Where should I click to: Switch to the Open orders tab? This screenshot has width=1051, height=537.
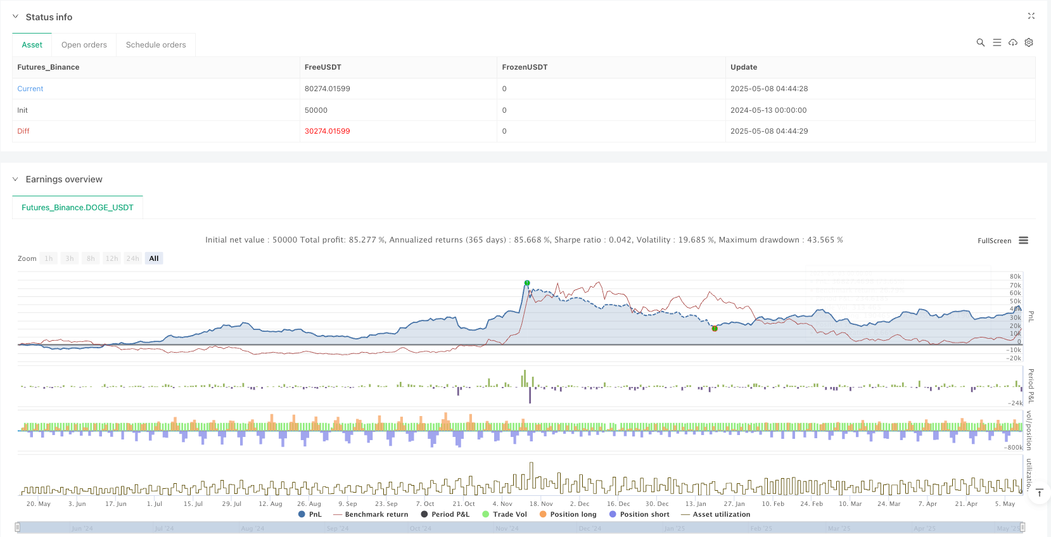[84, 45]
